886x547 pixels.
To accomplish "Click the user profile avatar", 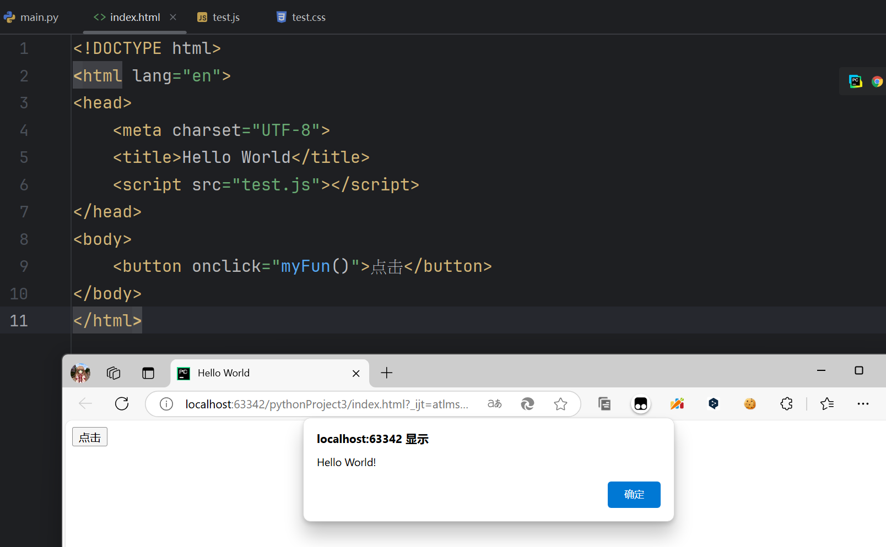I will [x=80, y=373].
